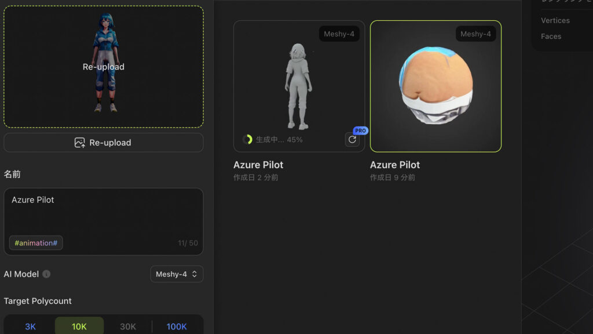The height and width of the screenshot is (334, 593).
Task: Click the Azure Pilot name text field
Action: tap(103, 212)
